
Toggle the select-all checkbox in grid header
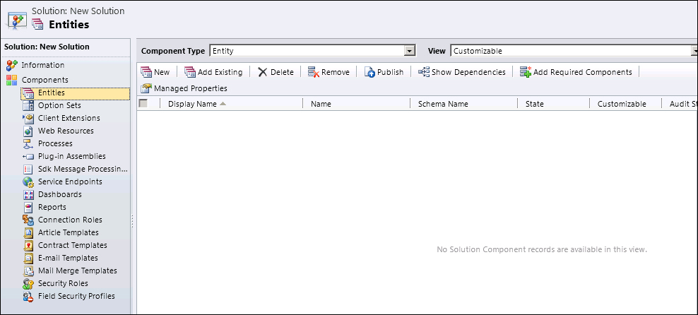tap(143, 103)
